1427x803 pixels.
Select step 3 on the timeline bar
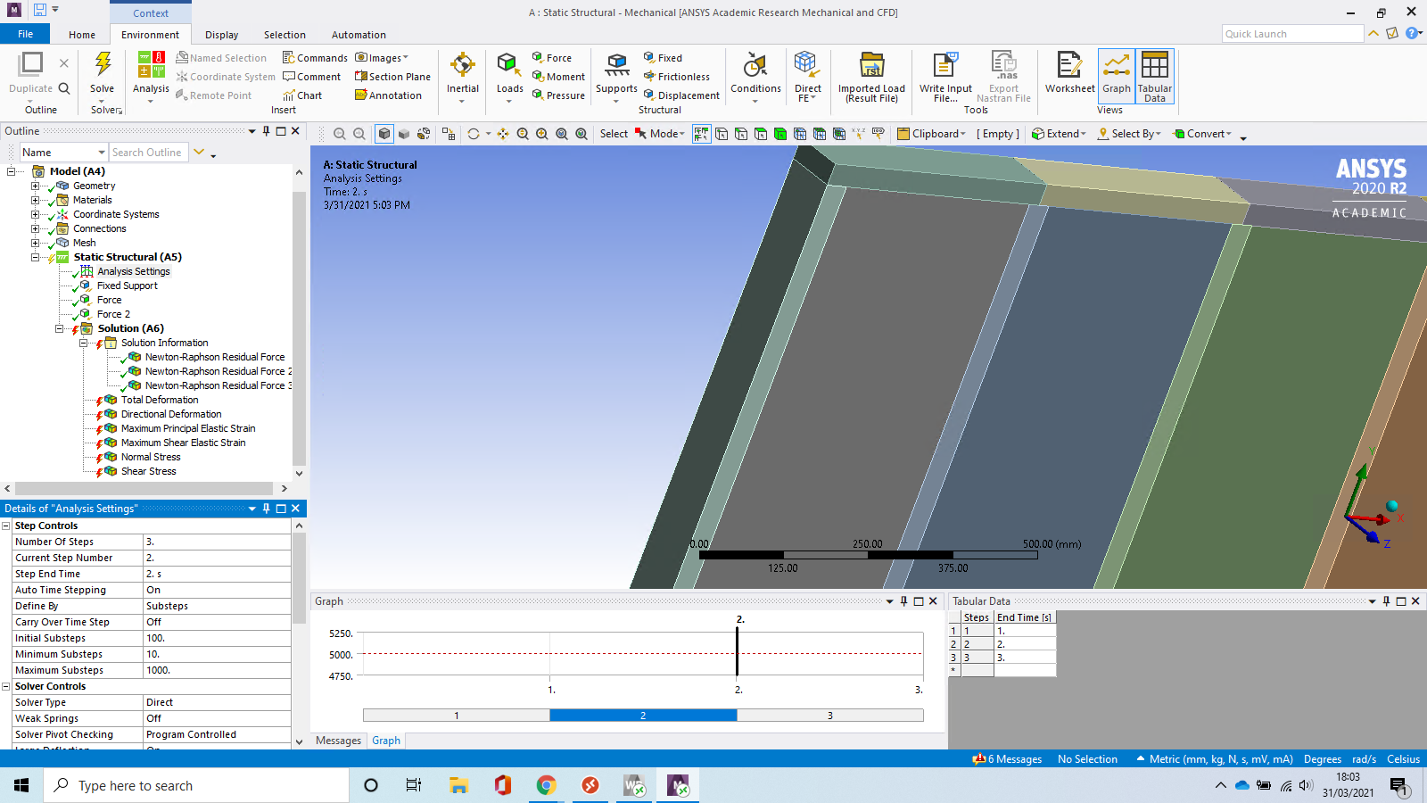click(829, 716)
